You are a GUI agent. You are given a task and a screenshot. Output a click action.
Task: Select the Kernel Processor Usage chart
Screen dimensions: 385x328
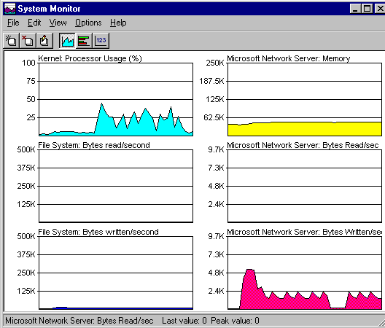pos(116,99)
